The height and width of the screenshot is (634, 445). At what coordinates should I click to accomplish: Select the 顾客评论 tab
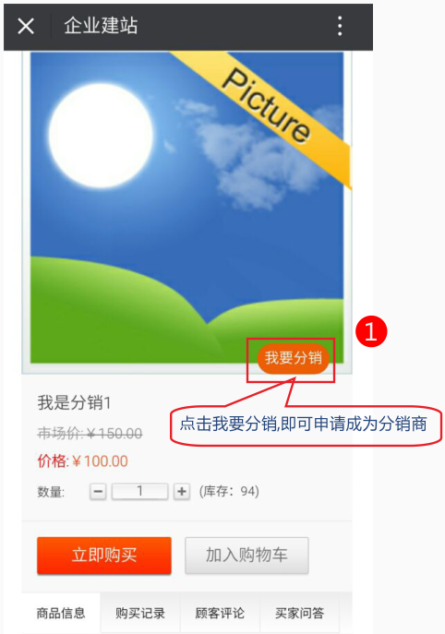(220, 613)
